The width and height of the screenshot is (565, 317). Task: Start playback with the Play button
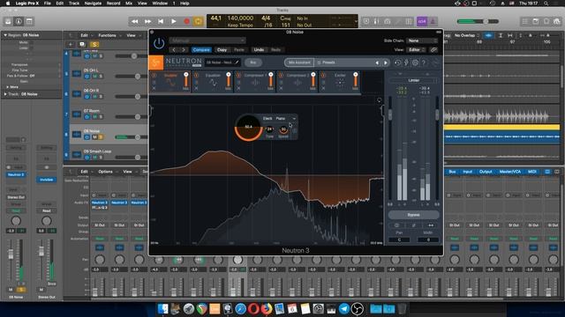coord(174,21)
